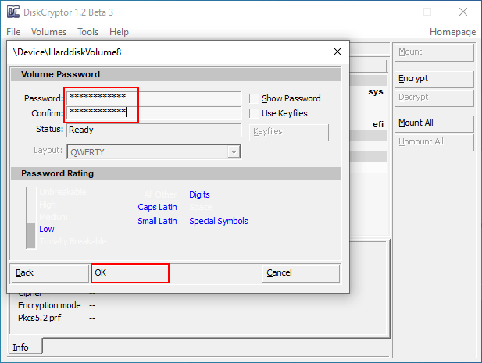Focus the Password input field
482x363 pixels.
pos(154,98)
